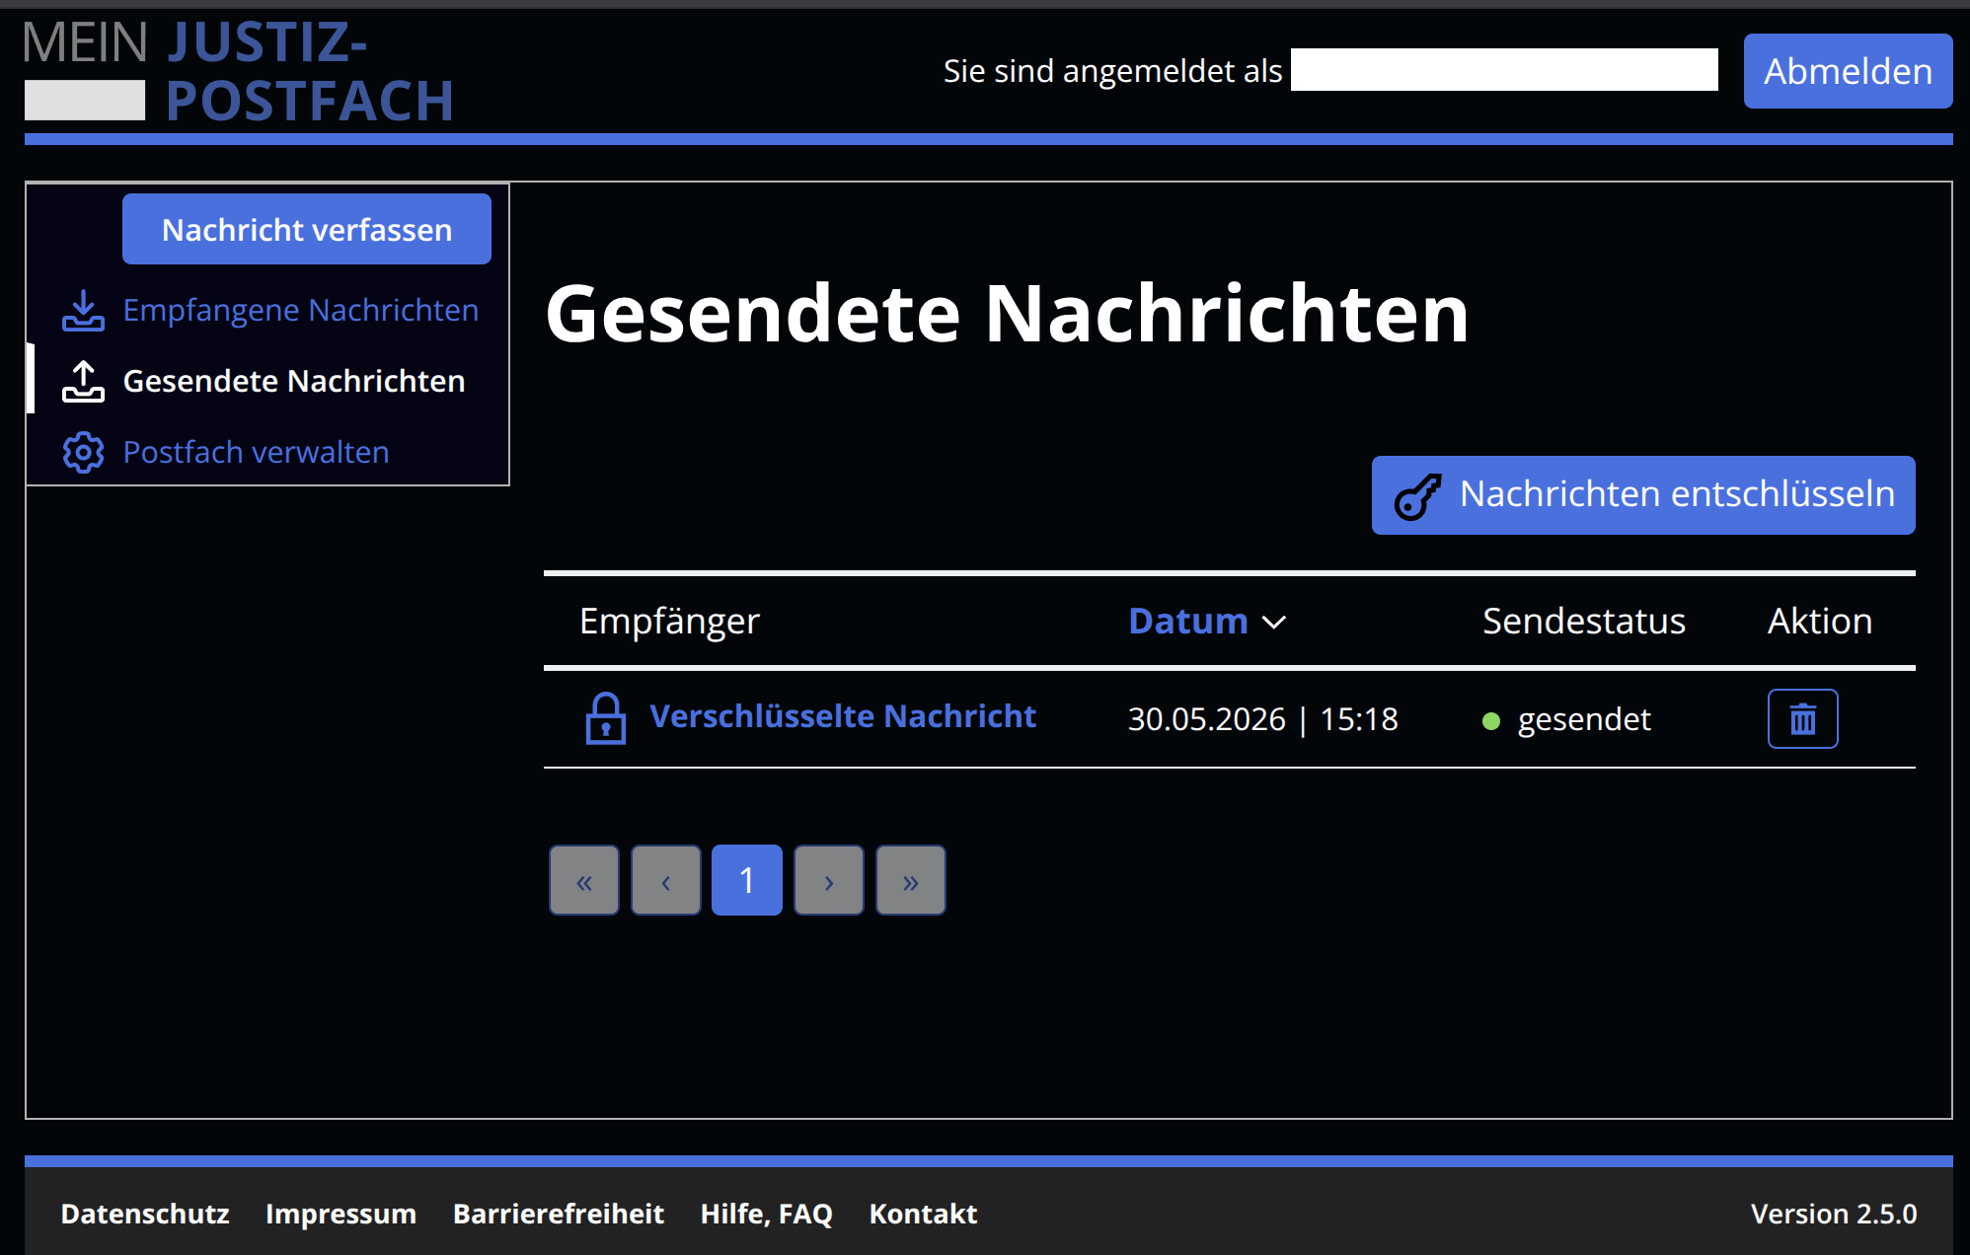The image size is (1970, 1255).
Task: Click the gear icon for Postfach verwalten
Action: 83,453
